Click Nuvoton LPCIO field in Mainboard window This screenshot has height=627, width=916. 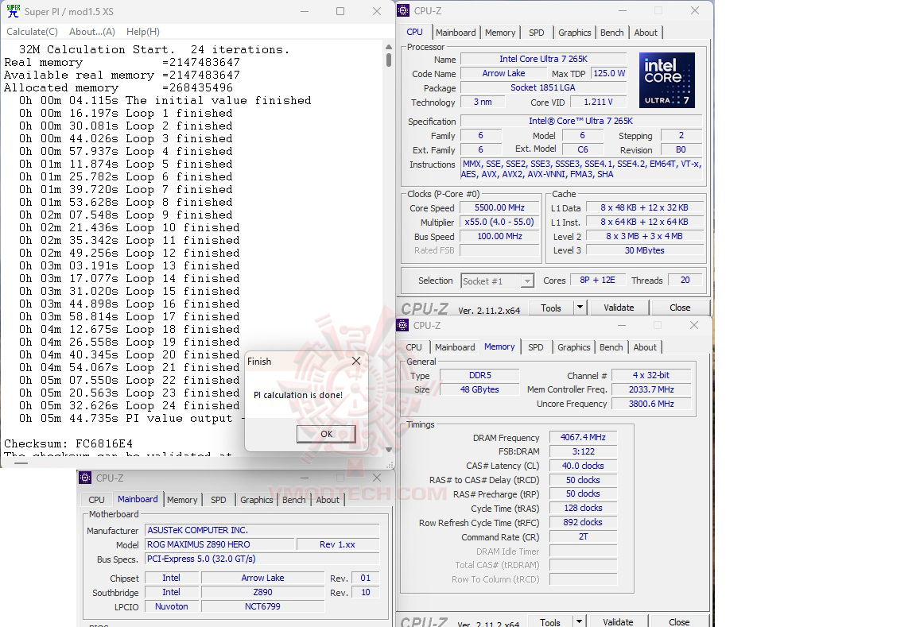pyautogui.click(x=171, y=606)
